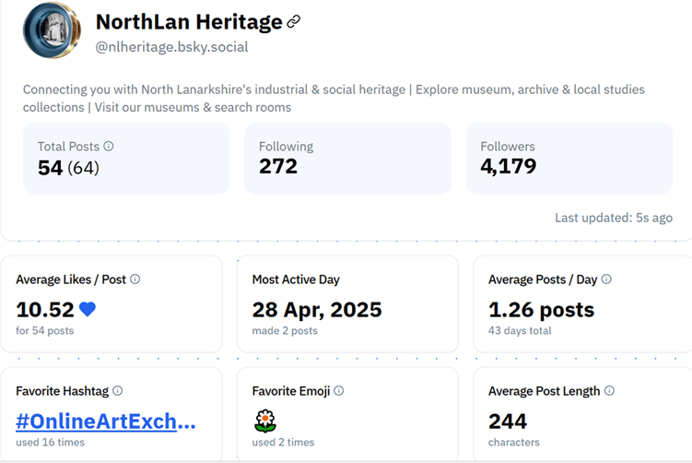The height and width of the screenshot is (463, 692).
Task: Select the @nlheritage.bsky.social handle
Action: tap(171, 47)
